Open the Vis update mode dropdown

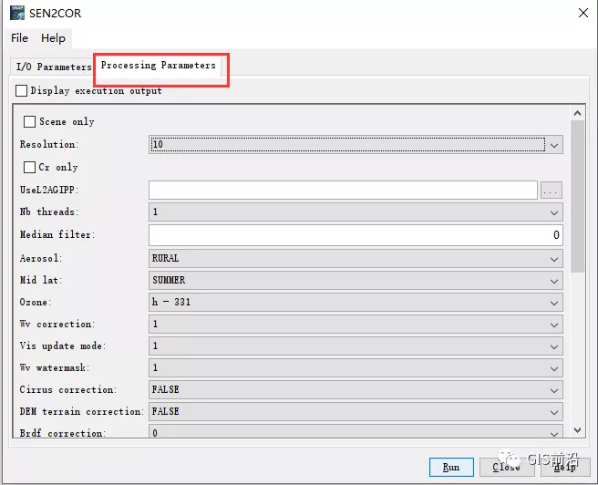point(356,346)
